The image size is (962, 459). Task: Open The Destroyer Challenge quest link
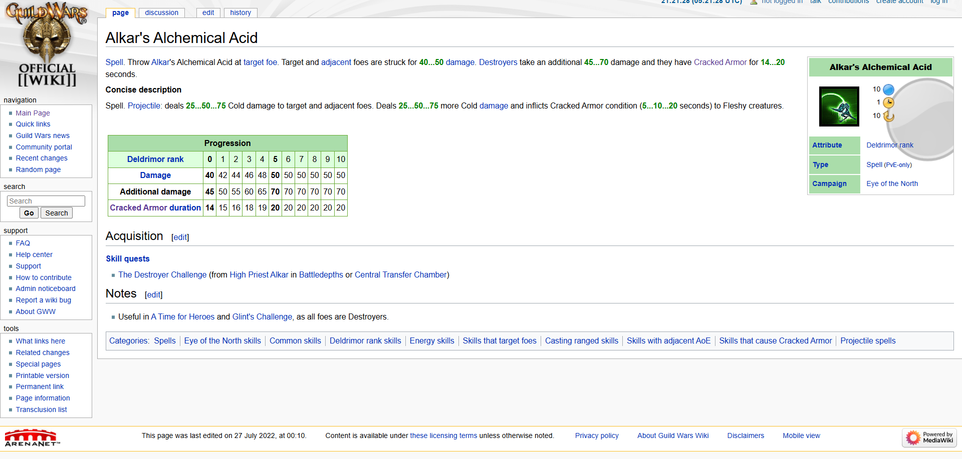click(162, 274)
